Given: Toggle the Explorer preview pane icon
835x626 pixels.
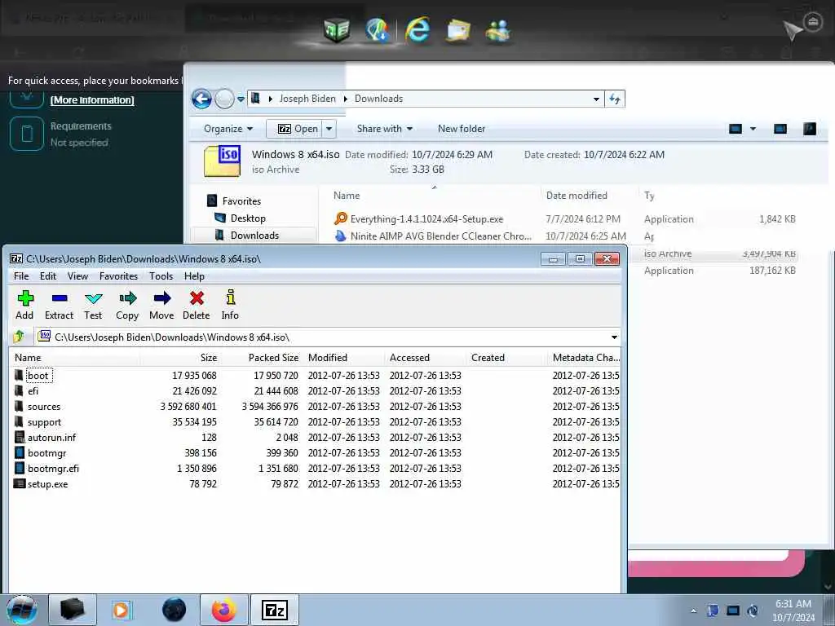Looking at the screenshot, I should coord(780,129).
